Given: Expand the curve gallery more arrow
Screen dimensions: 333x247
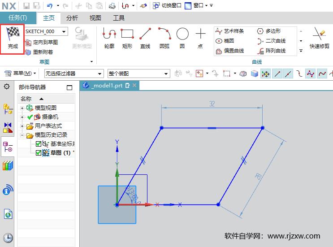Looking at the screenshot, I should pos(301,51).
